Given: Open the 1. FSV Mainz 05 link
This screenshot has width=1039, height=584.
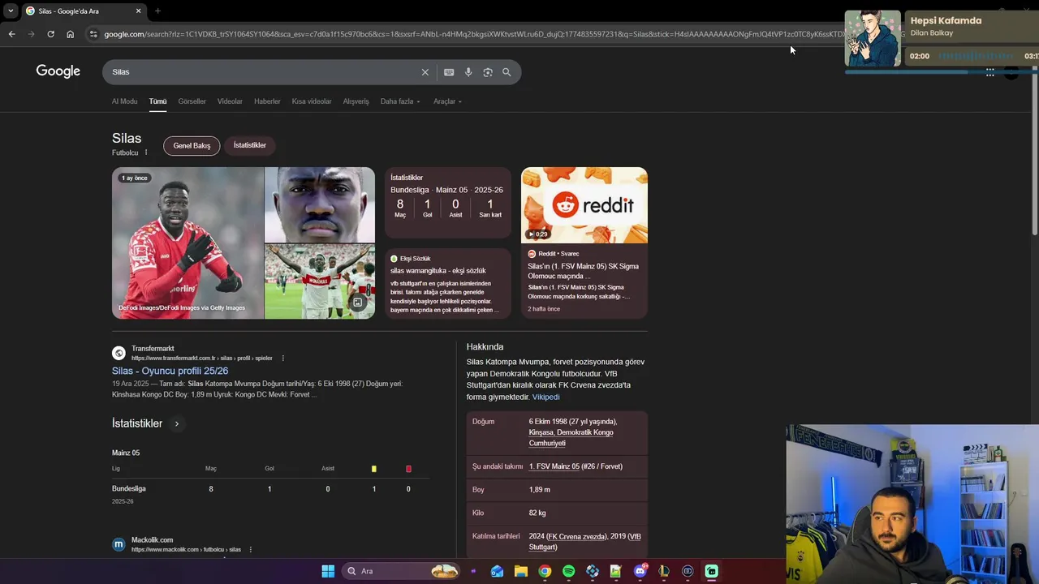Looking at the screenshot, I should (x=554, y=466).
